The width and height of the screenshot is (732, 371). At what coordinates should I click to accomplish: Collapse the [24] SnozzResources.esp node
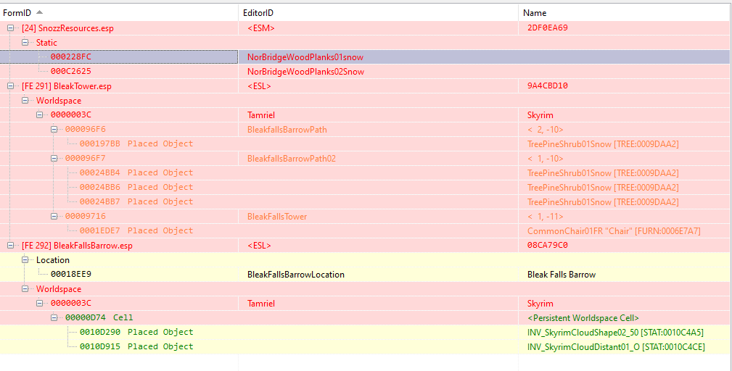(x=10, y=28)
